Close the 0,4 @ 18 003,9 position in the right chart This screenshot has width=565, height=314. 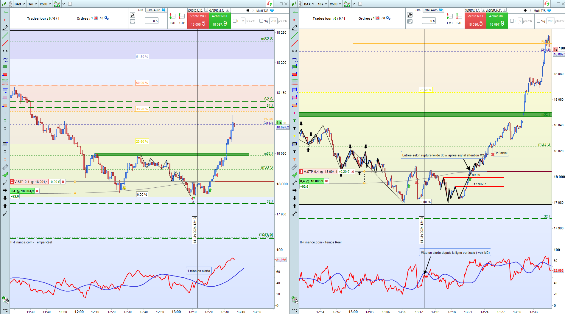(326, 181)
